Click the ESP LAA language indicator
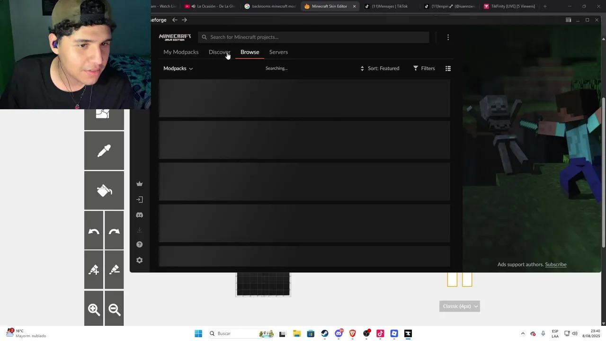Screen dimensions: 606x341 (555, 333)
